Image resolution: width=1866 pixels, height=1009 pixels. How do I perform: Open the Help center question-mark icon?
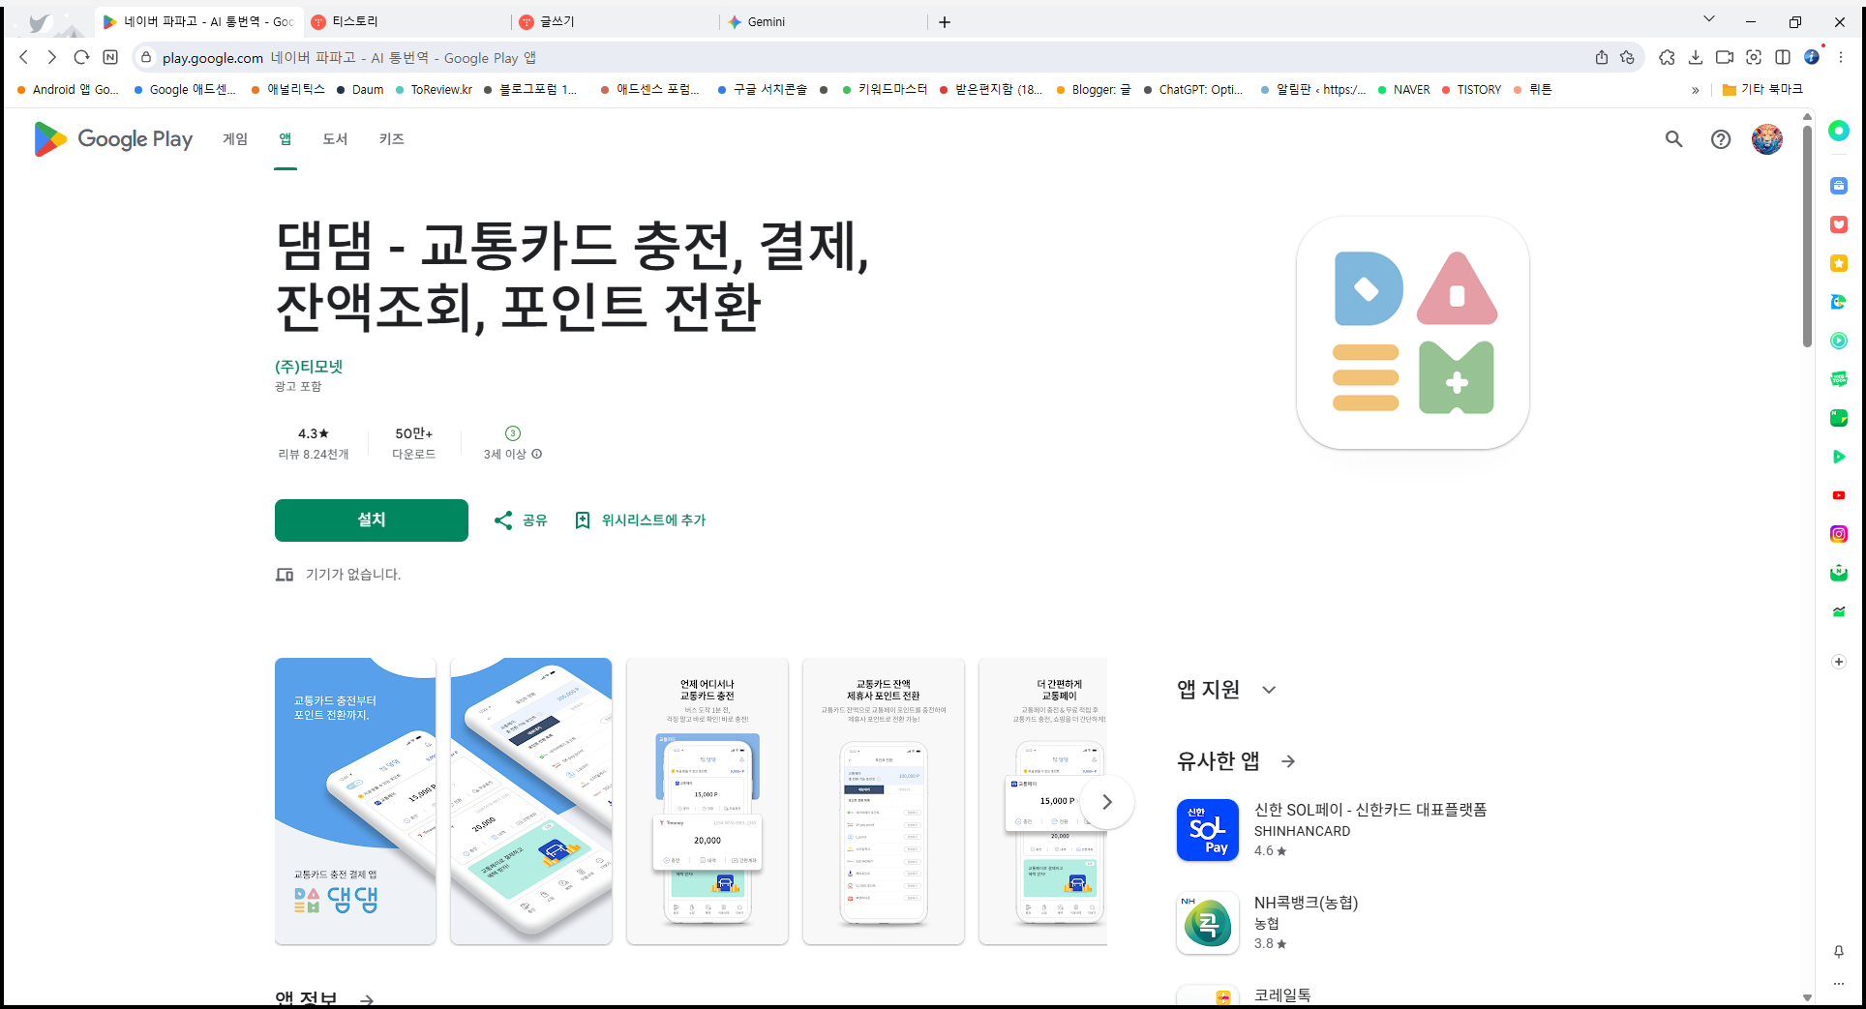pos(1721,139)
